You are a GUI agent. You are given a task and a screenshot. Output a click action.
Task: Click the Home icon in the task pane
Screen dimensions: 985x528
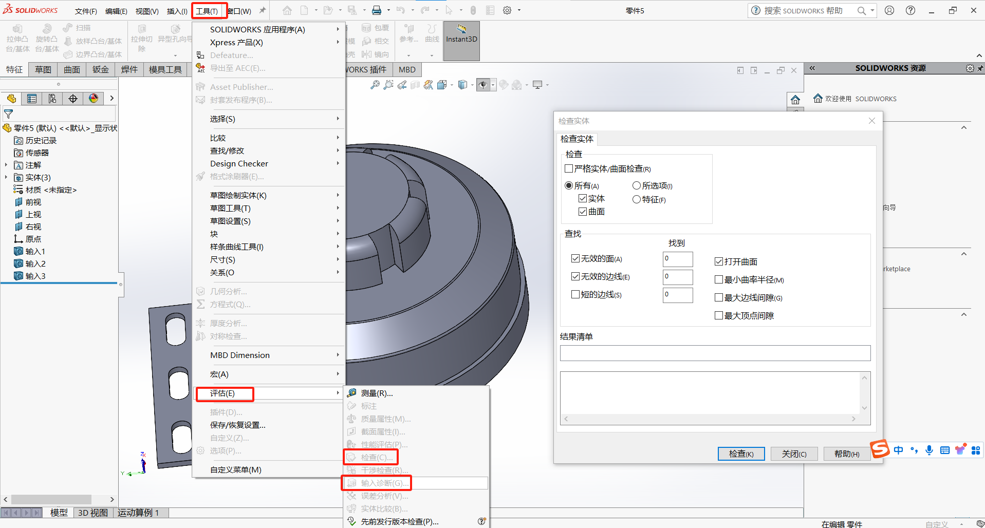point(795,100)
